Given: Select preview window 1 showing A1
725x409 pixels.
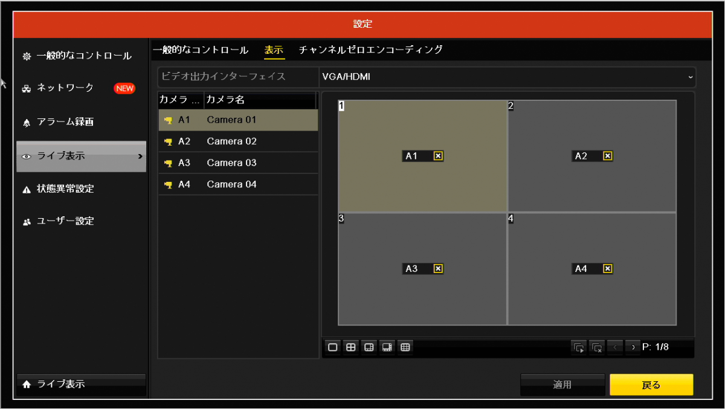Looking at the screenshot, I should click(x=422, y=156).
